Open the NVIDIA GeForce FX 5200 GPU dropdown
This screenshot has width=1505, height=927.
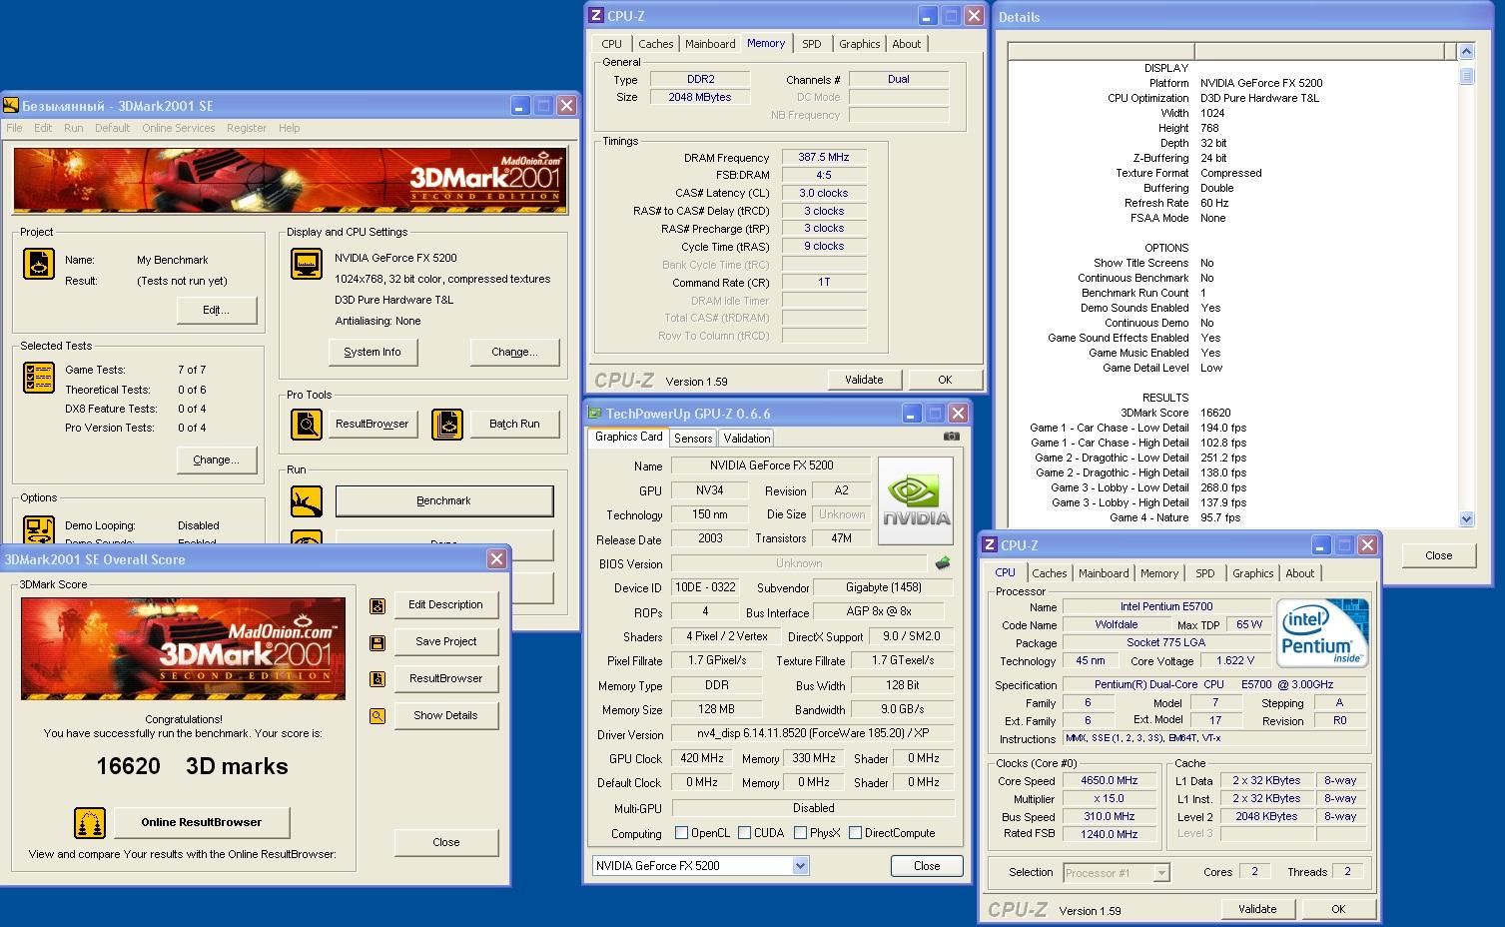800,866
